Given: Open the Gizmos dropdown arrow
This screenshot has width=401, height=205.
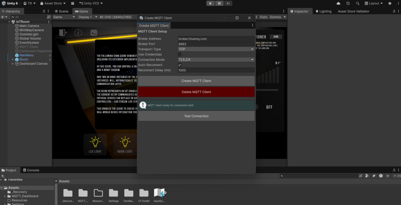Looking at the screenshot, I should click(285, 17).
